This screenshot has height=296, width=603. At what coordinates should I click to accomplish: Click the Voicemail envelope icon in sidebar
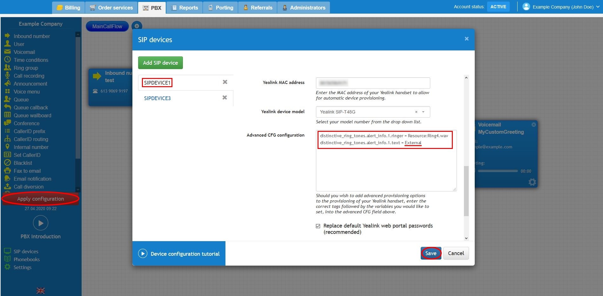[x=7, y=52]
